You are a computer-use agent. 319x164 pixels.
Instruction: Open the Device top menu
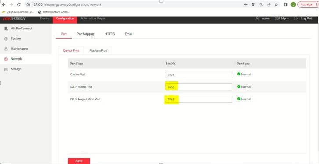45,18
